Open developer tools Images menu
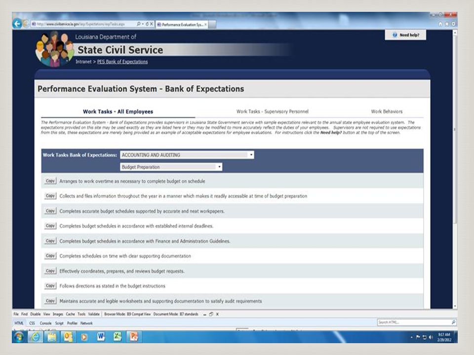 click(58, 314)
